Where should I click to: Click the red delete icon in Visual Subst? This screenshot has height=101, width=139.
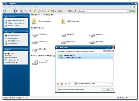click(58, 83)
